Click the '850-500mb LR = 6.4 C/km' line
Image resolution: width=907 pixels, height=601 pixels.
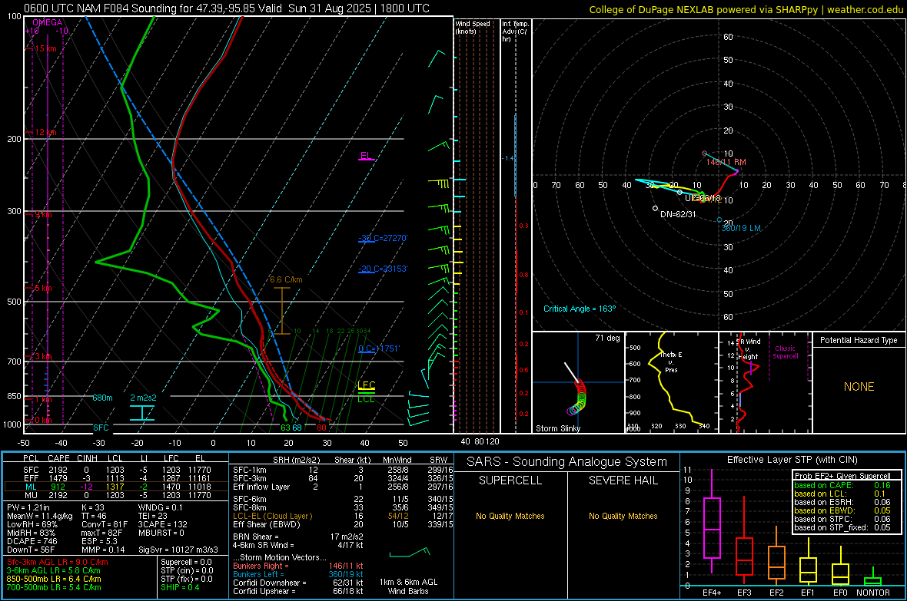point(54,579)
